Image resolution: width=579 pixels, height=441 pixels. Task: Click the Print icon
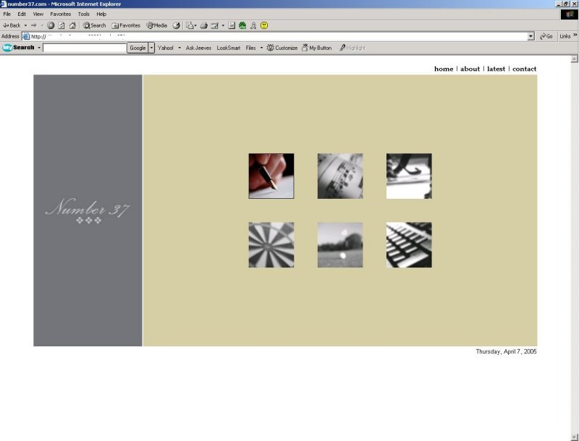(204, 25)
